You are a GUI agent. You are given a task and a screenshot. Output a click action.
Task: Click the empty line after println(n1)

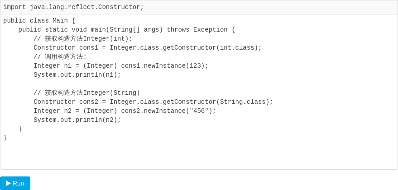coord(199,84)
